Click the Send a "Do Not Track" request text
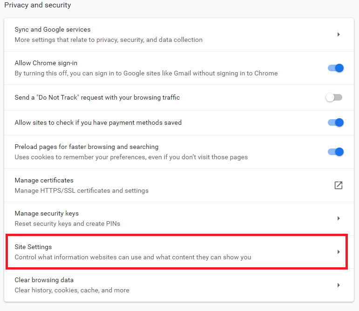This screenshot has width=359, height=311. click(x=97, y=97)
